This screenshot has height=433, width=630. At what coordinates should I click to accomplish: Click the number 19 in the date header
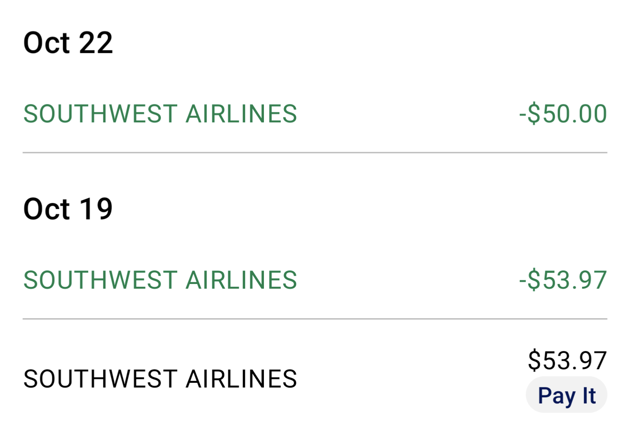96,209
